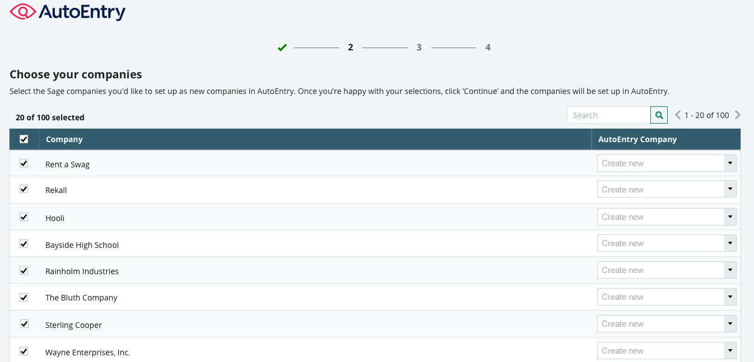Click the green search magnifier button

(659, 115)
